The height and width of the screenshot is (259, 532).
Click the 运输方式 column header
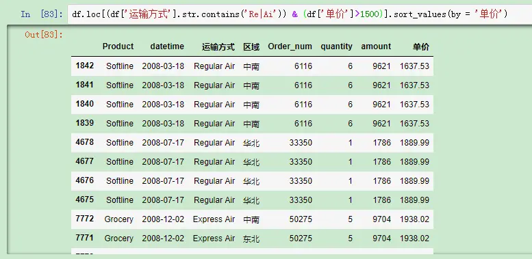tap(218, 46)
